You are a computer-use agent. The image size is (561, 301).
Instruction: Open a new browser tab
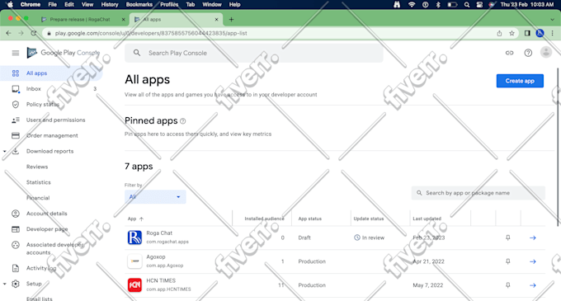pyautogui.click(x=231, y=19)
